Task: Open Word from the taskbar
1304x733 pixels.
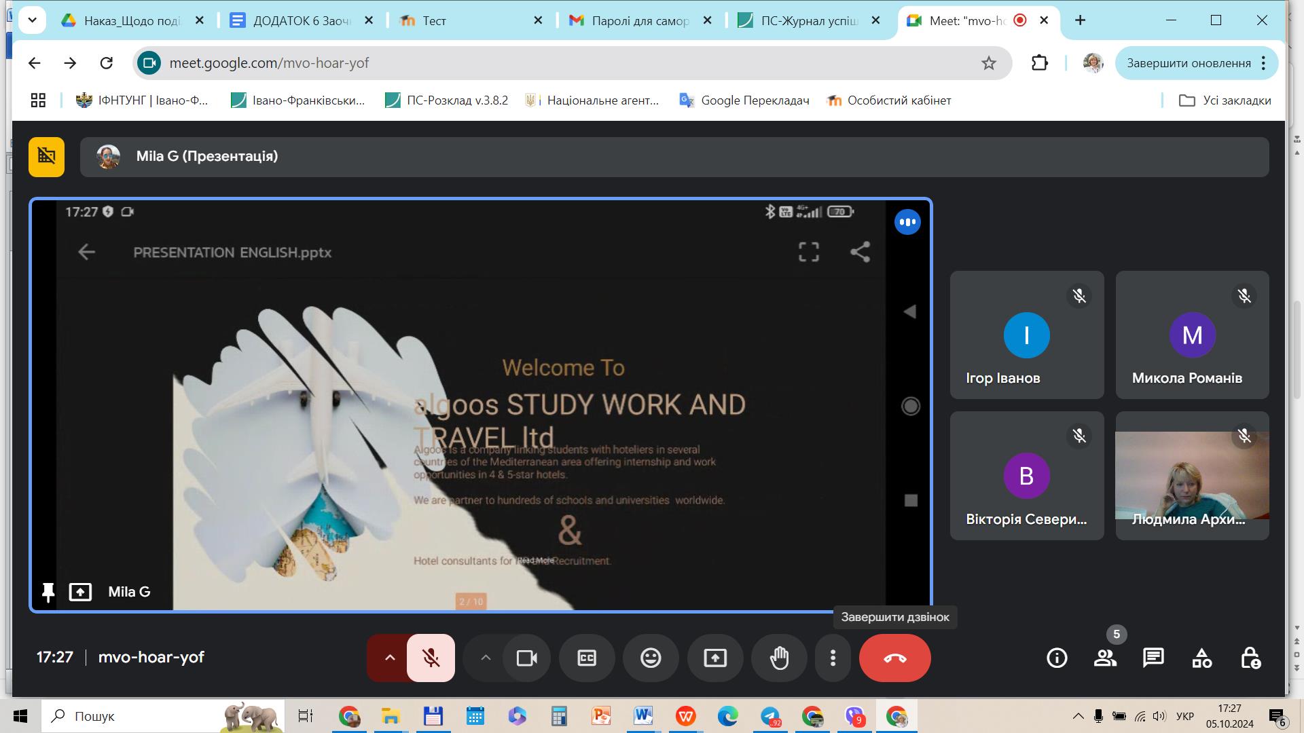Action: pyautogui.click(x=642, y=716)
